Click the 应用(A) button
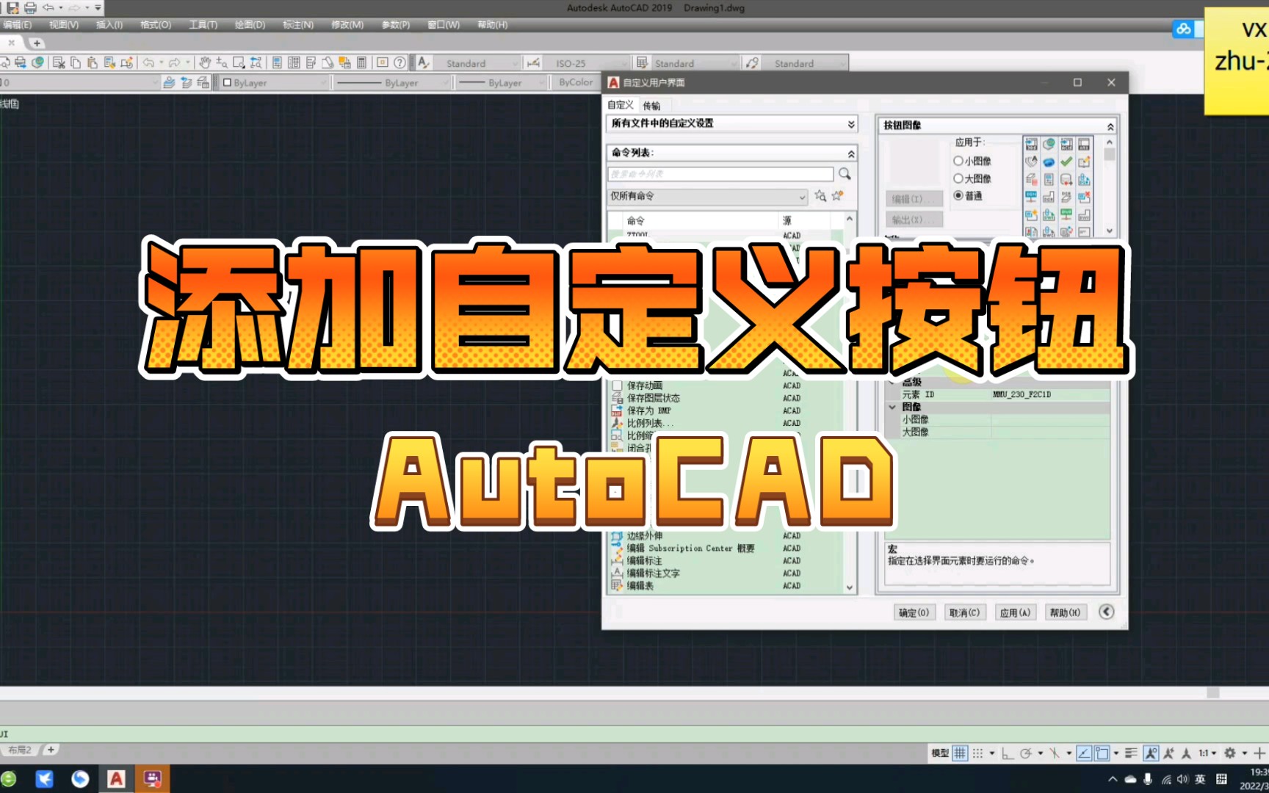Viewport: 1269px width, 793px height. coord(1015,612)
